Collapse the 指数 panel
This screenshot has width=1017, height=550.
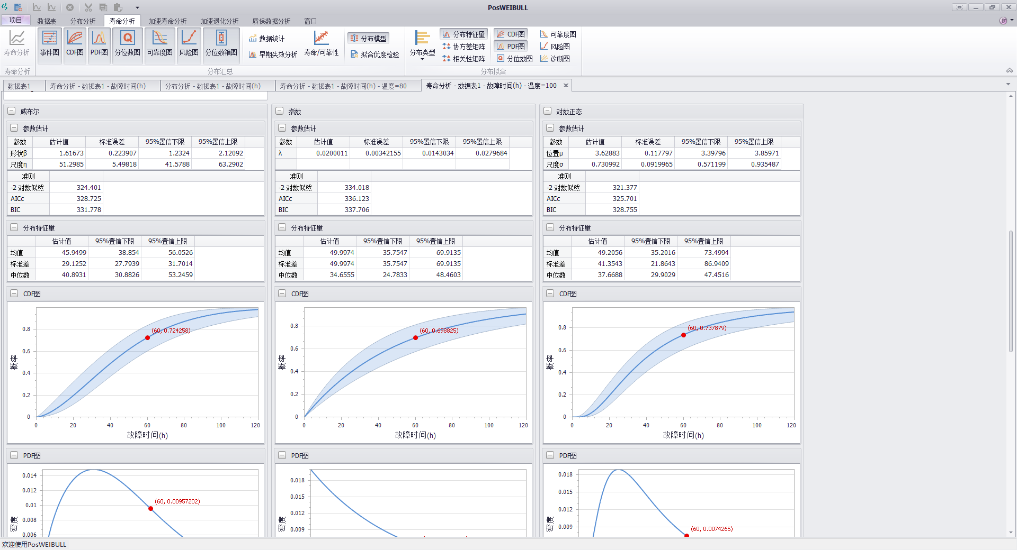[x=279, y=111]
